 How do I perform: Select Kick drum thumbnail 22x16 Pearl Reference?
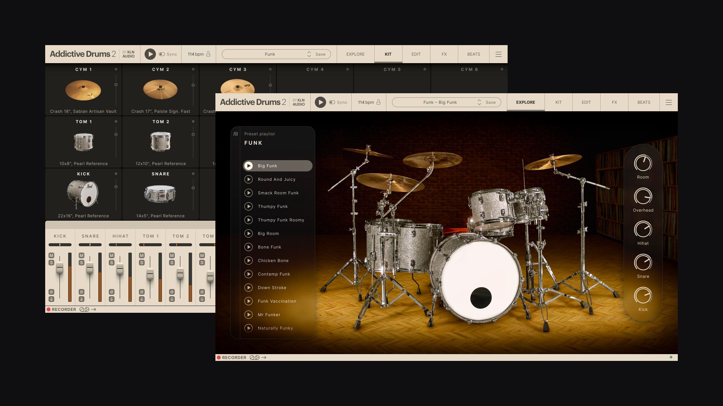83,194
